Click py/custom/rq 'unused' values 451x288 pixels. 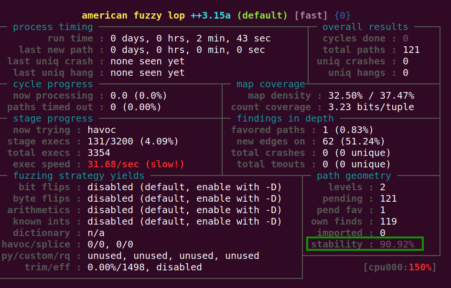pyautogui.click(x=173, y=256)
